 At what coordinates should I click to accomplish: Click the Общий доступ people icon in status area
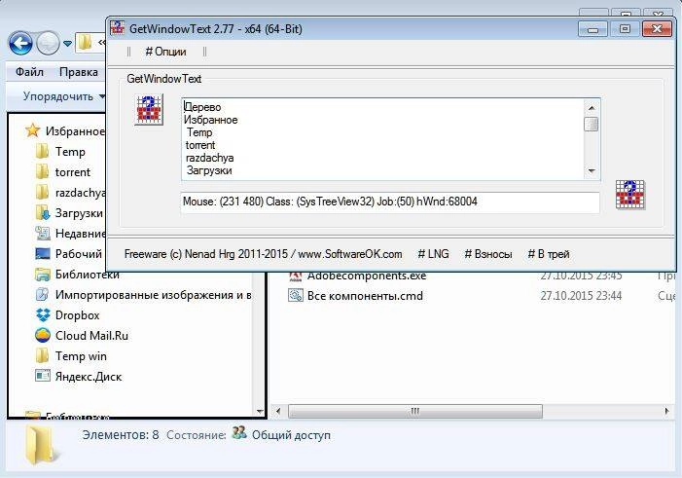click(x=238, y=432)
